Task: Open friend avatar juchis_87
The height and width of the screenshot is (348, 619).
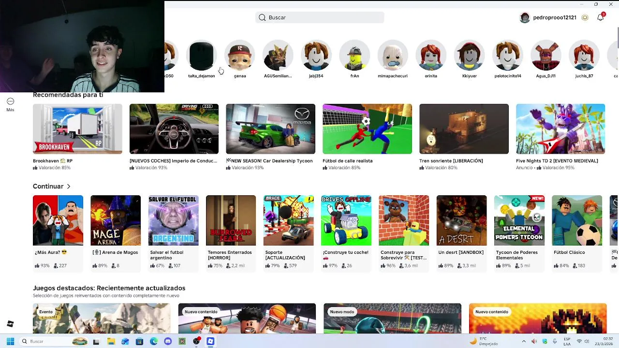Action: (x=584, y=56)
